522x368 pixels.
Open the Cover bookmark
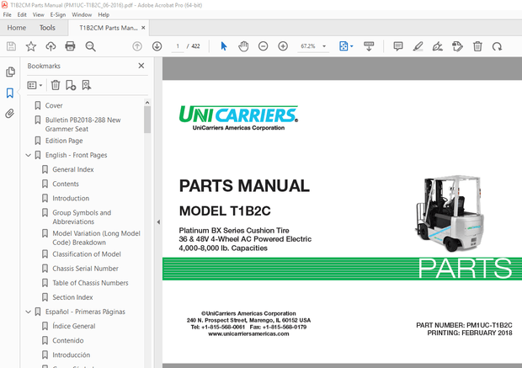tap(54, 105)
